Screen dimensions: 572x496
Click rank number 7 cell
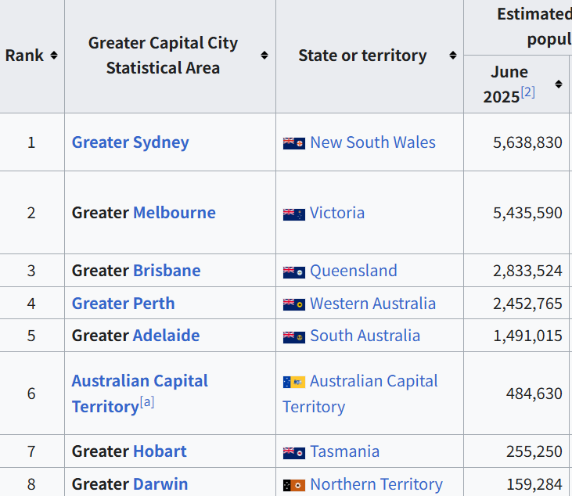[31, 451]
